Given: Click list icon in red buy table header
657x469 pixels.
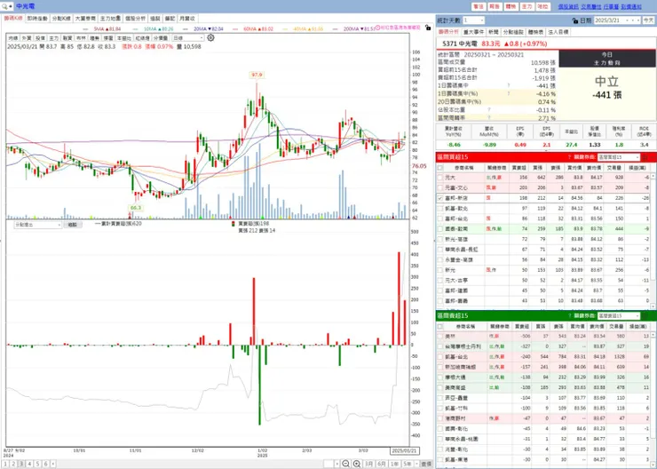Looking at the screenshot, I should click(x=645, y=157).
